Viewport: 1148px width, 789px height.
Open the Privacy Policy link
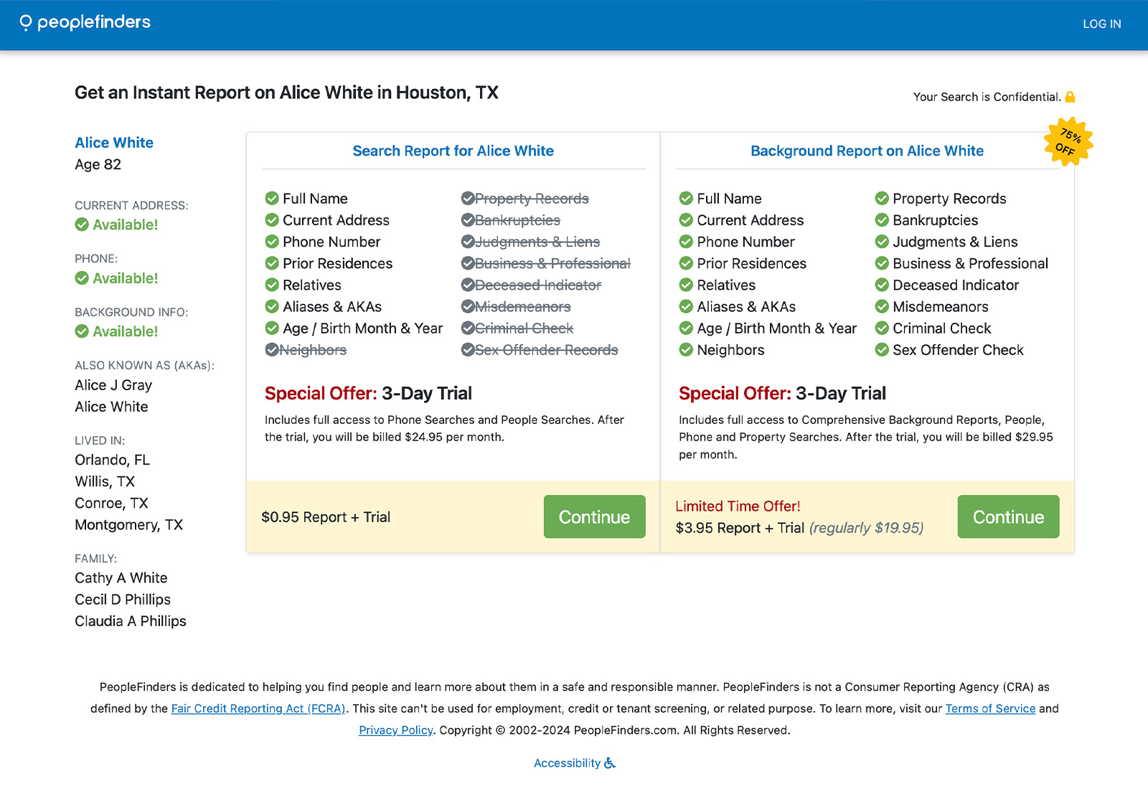click(396, 730)
